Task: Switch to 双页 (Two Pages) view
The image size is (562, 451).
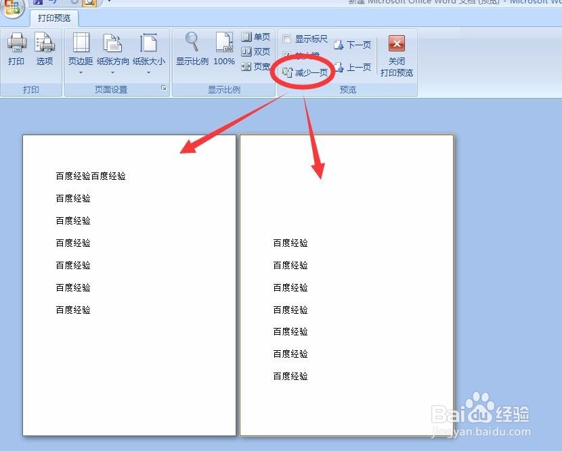Action: click(256, 51)
